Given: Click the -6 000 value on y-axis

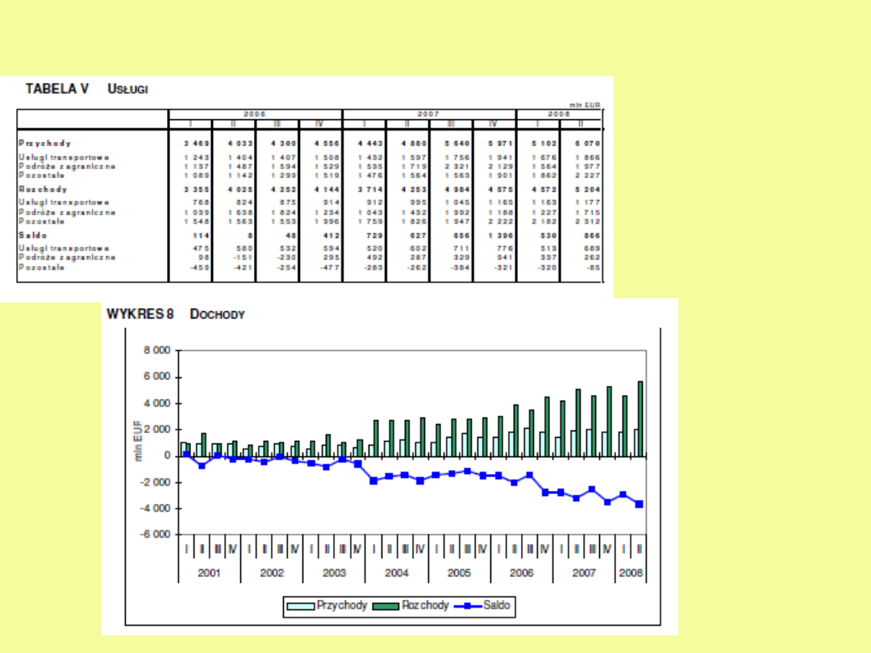Looking at the screenshot, I should click(156, 534).
